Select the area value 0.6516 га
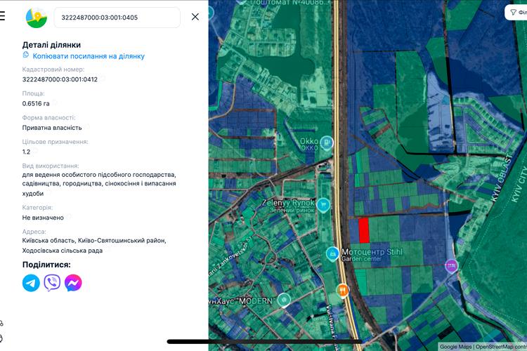 click(36, 104)
